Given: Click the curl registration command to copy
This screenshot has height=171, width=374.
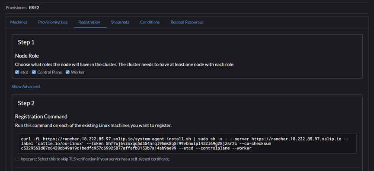Looking at the screenshot, I should (x=187, y=144).
